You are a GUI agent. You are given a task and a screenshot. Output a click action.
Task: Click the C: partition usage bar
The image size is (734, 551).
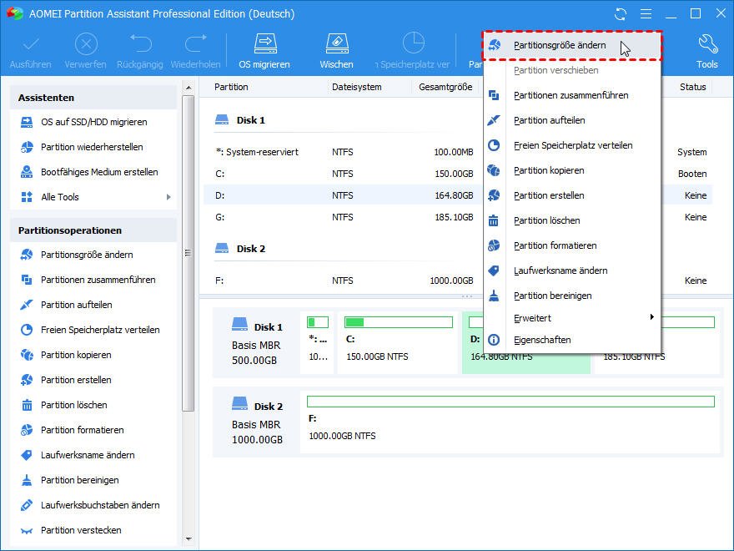tap(399, 322)
